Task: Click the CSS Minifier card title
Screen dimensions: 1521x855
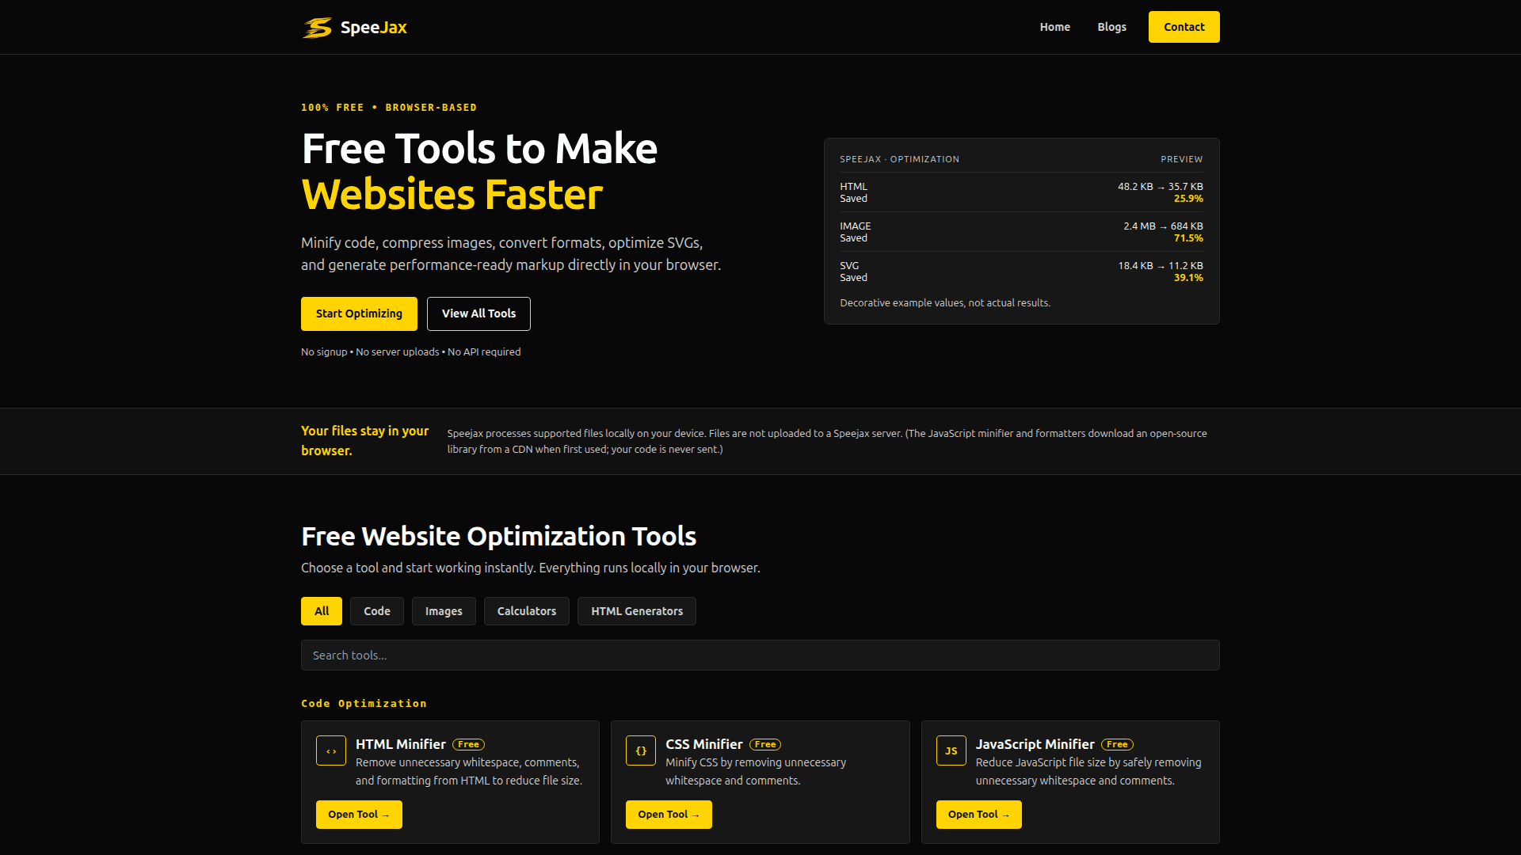Action: pos(704,744)
